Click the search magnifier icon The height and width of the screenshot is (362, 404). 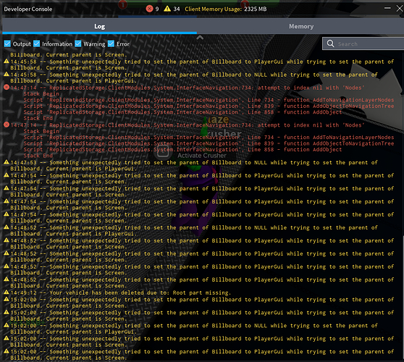(330, 43)
